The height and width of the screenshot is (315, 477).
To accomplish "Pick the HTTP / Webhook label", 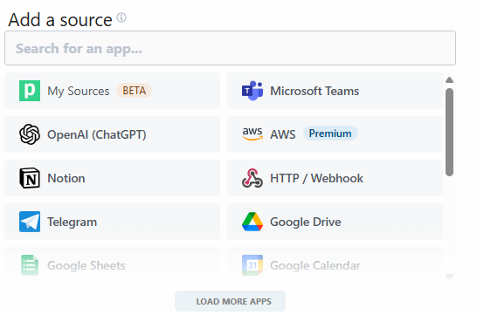I will (x=316, y=178).
